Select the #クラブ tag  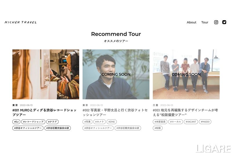(x=52, y=122)
